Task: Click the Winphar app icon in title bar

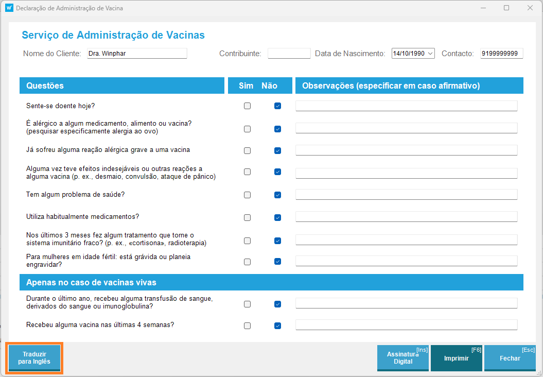Action: (x=9, y=8)
